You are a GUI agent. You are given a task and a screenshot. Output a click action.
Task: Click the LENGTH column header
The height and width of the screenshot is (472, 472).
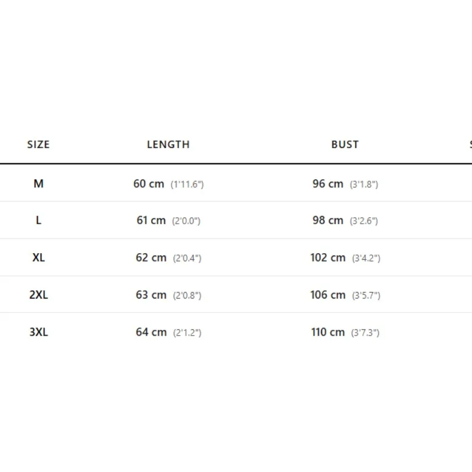click(x=168, y=145)
